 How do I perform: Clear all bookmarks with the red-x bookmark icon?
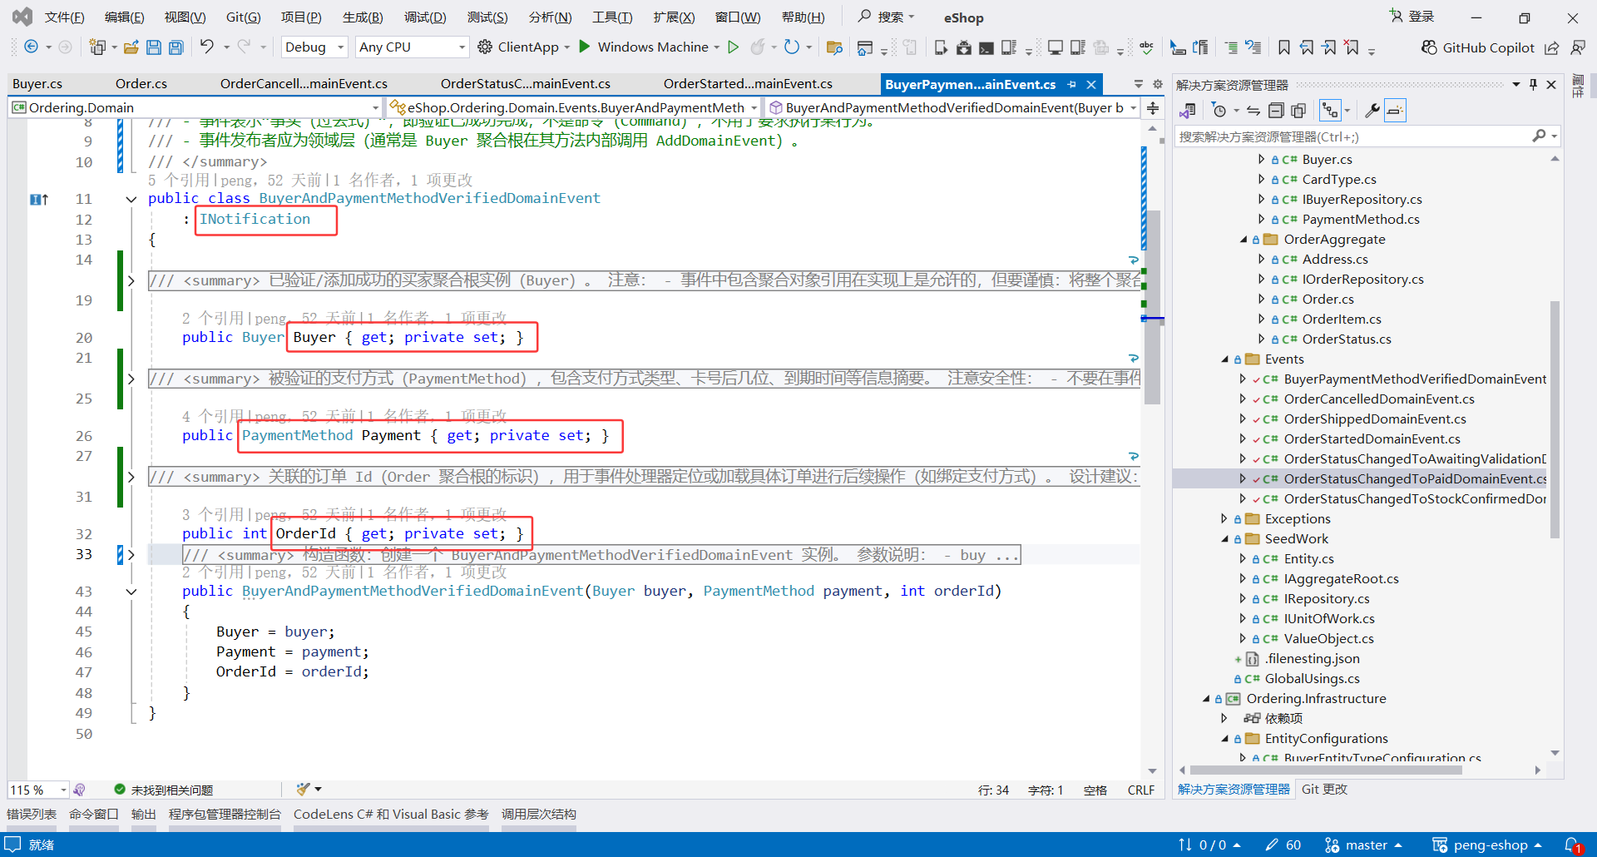[1352, 47]
